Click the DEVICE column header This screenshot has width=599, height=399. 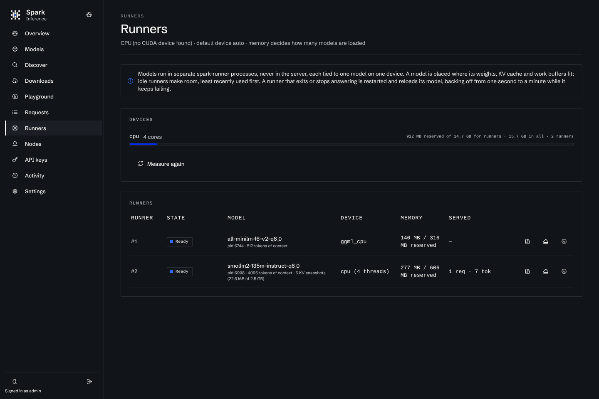[351, 218]
